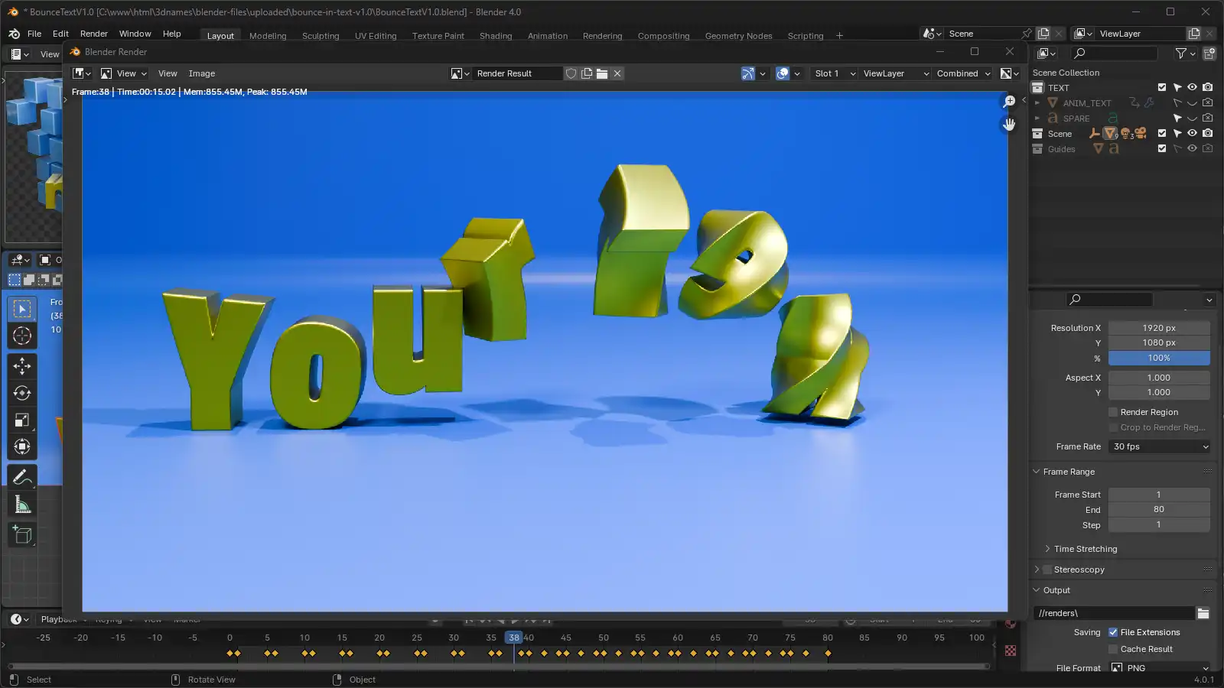The height and width of the screenshot is (688, 1224).
Task: Click light bulb icon on Scene row
Action: coord(1126,133)
